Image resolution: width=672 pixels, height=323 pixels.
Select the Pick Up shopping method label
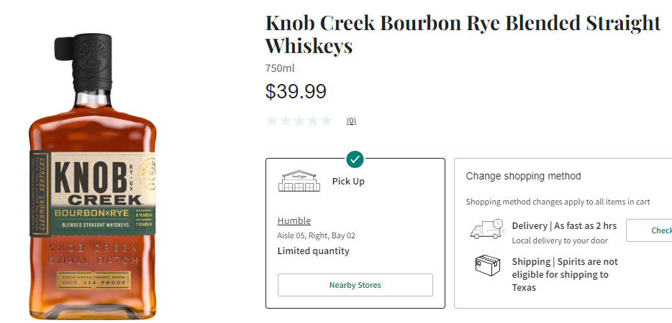tap(348, 182)
